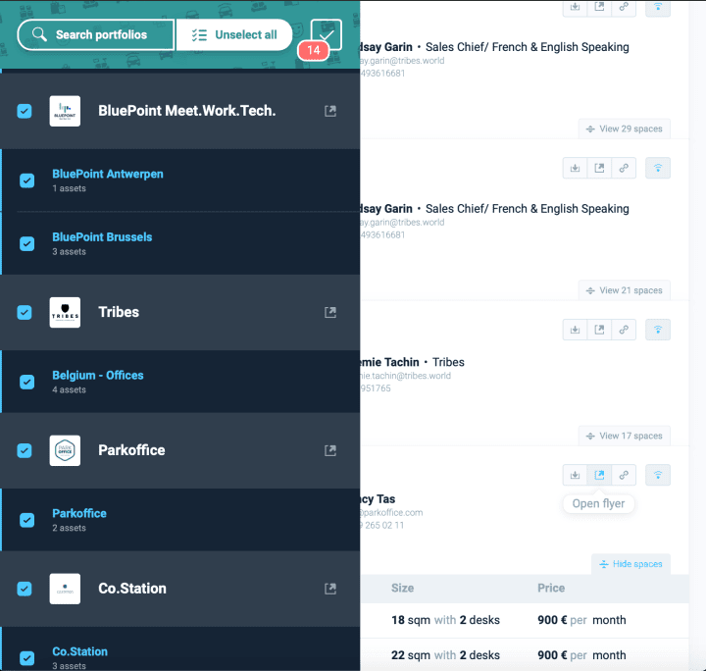Open the Belgium - Offices portfolio link
The image size is (706, 671).
click(98, 375)
